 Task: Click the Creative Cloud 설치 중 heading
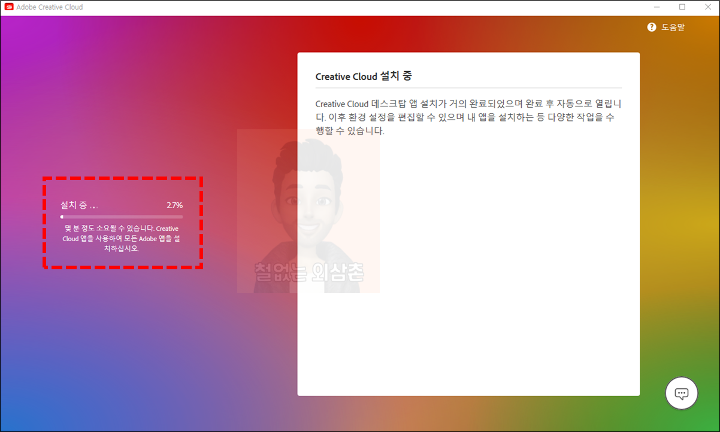(x=364, y=77)
